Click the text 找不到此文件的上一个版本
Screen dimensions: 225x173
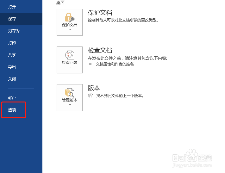tap(120, 96)
